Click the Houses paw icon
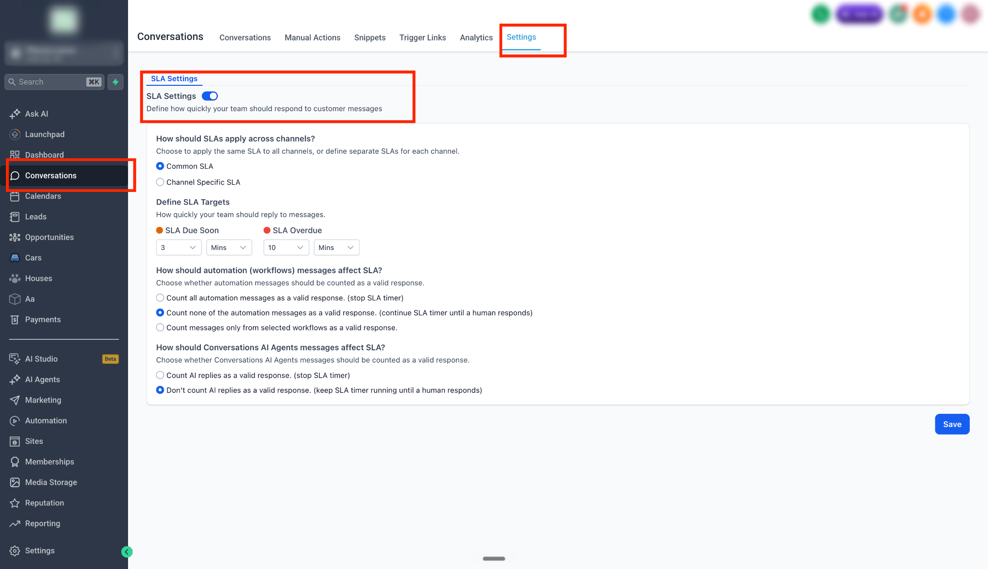The height and width of the screenshot is (569, 988). pos(15,279)
